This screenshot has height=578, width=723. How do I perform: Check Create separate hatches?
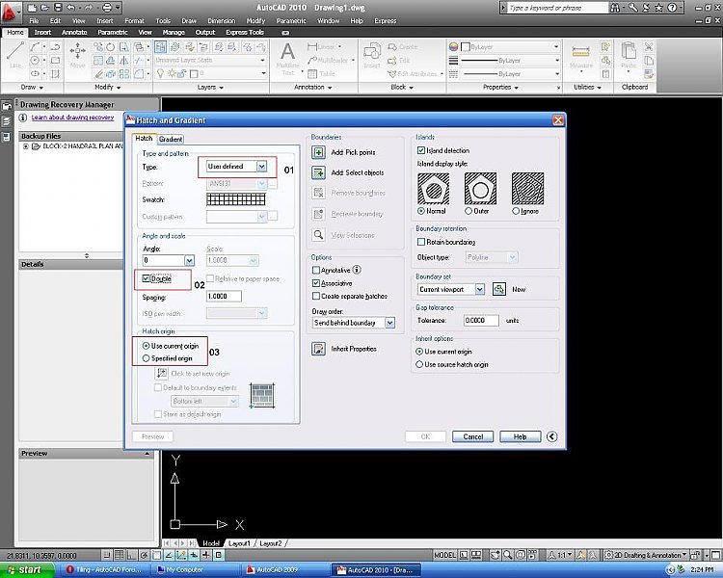(x=316, y=296)
